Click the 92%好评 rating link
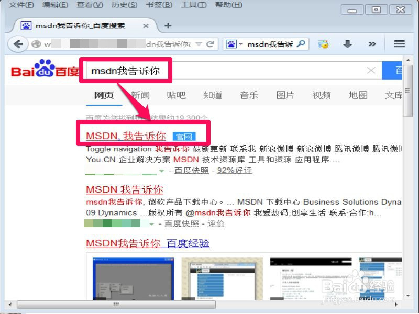 [235, 171]
